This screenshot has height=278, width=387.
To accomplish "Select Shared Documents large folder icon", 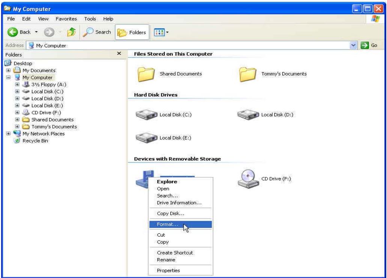I will click(146, 74).
